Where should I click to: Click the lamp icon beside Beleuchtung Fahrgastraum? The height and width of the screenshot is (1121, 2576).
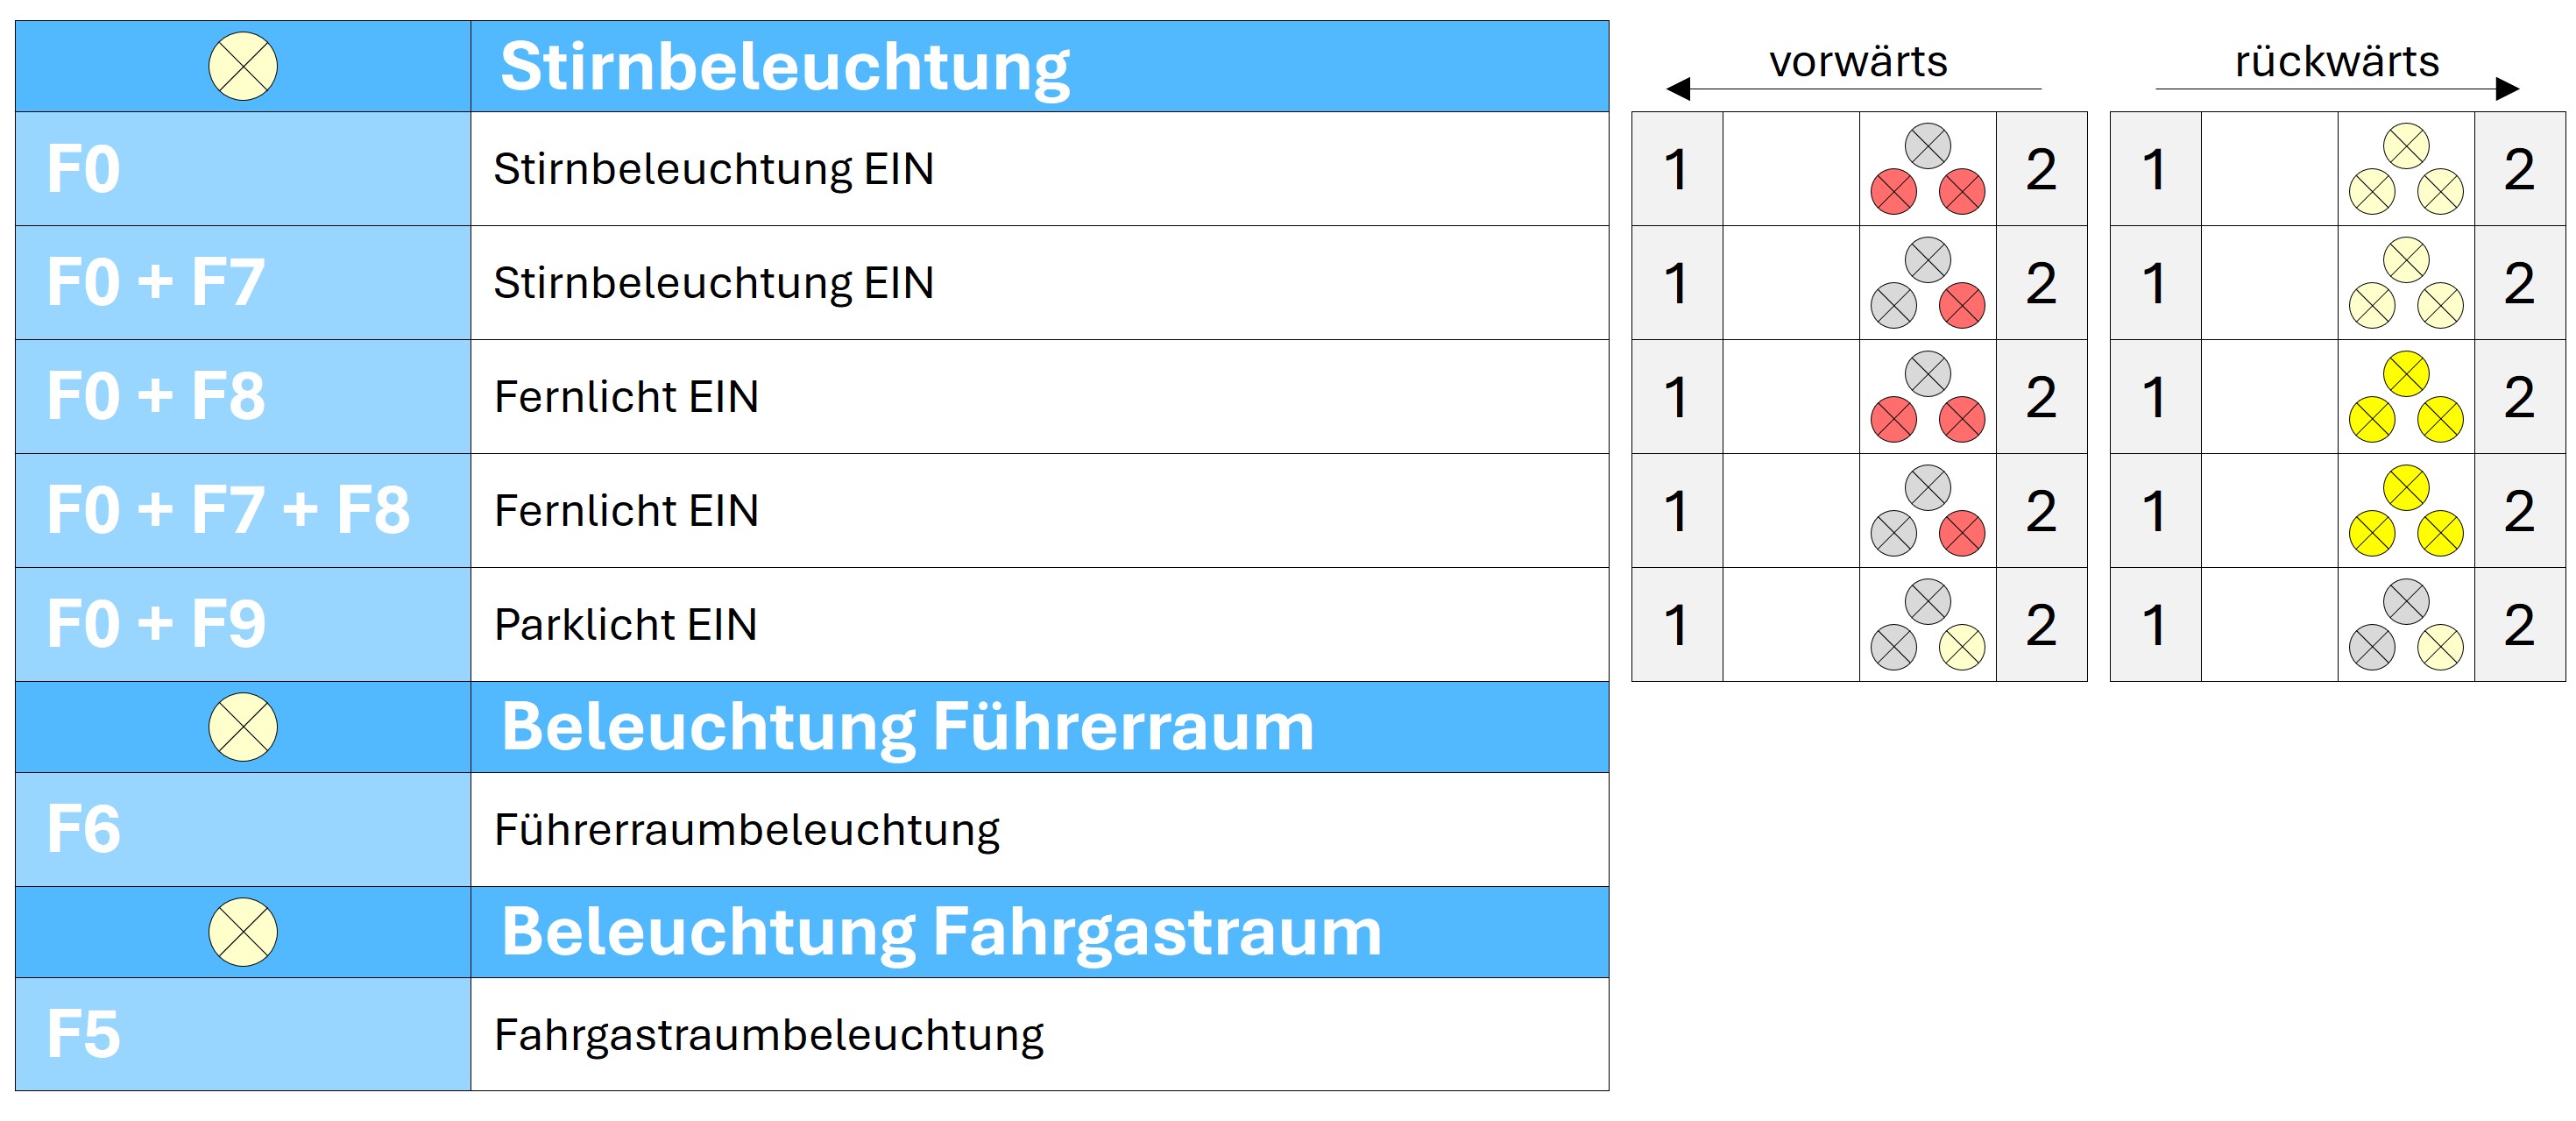click(243, 932)
